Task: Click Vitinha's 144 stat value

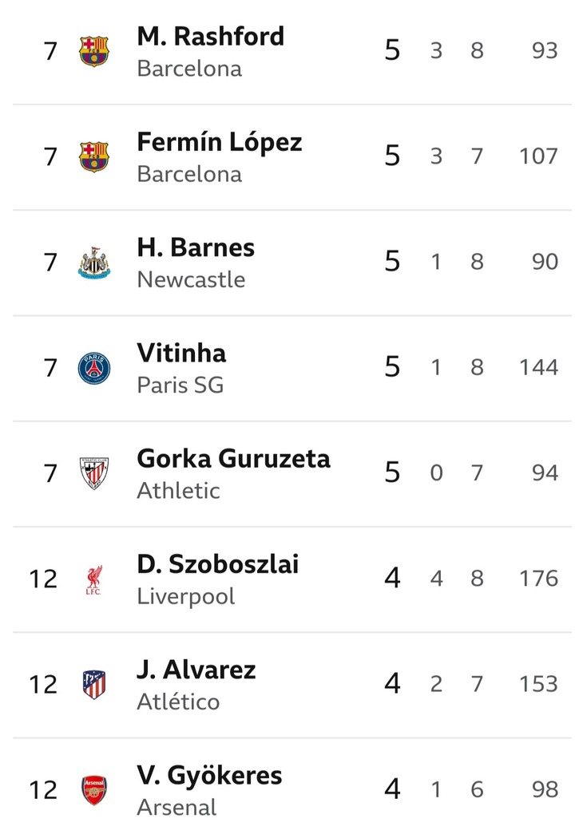Action: click(x=537, y=367)
